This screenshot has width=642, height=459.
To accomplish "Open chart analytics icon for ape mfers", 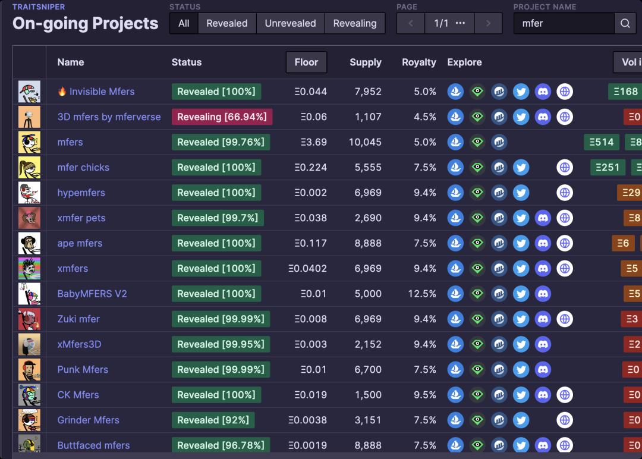I will click(x=499, y=243).
